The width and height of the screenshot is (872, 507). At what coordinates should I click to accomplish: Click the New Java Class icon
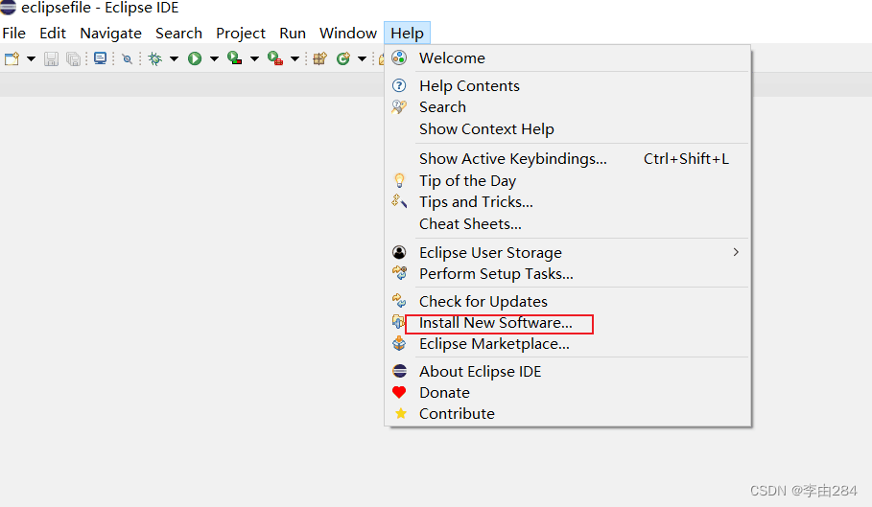343,58
